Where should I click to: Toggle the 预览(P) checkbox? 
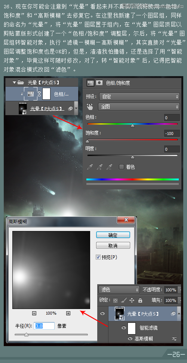coord(98,257)
